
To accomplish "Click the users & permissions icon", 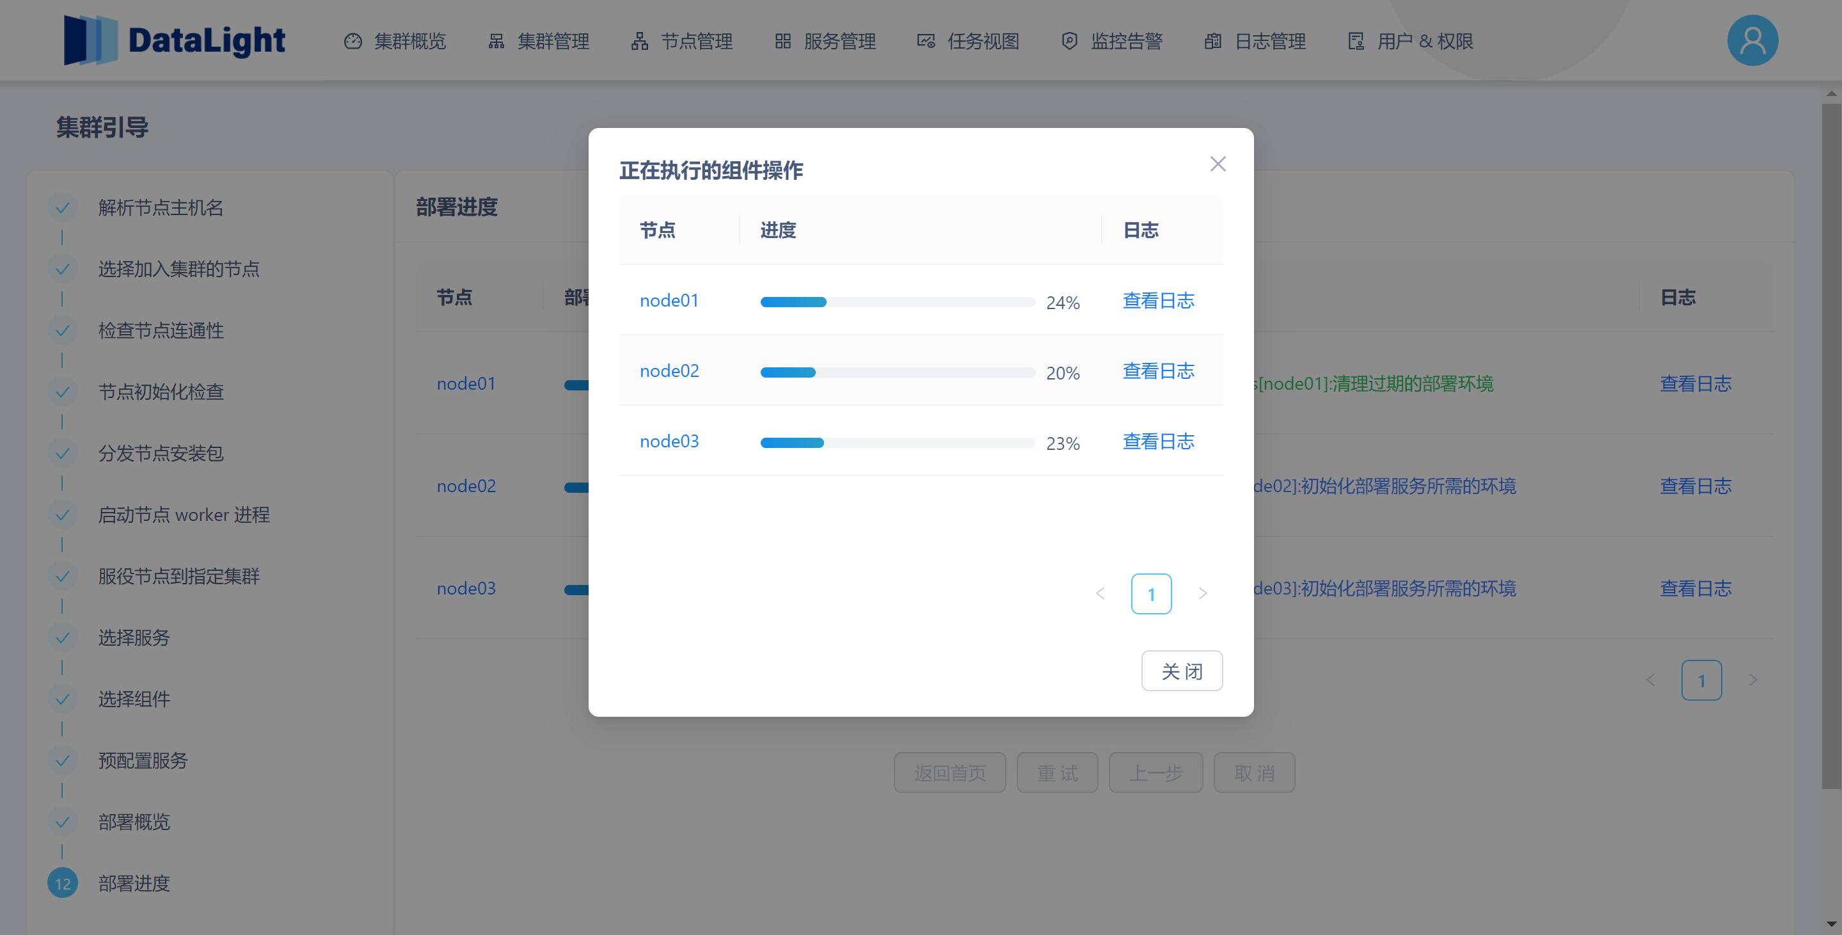I will tap(1356, 42).
